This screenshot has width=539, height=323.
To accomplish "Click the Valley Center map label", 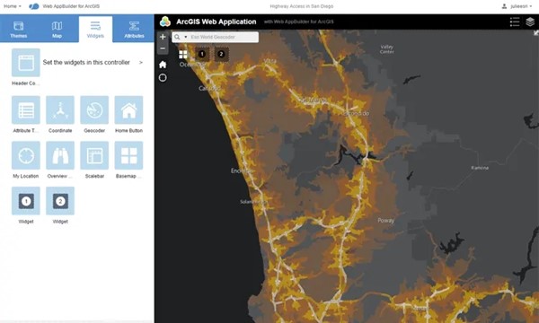I will click(x=386, y=49).
